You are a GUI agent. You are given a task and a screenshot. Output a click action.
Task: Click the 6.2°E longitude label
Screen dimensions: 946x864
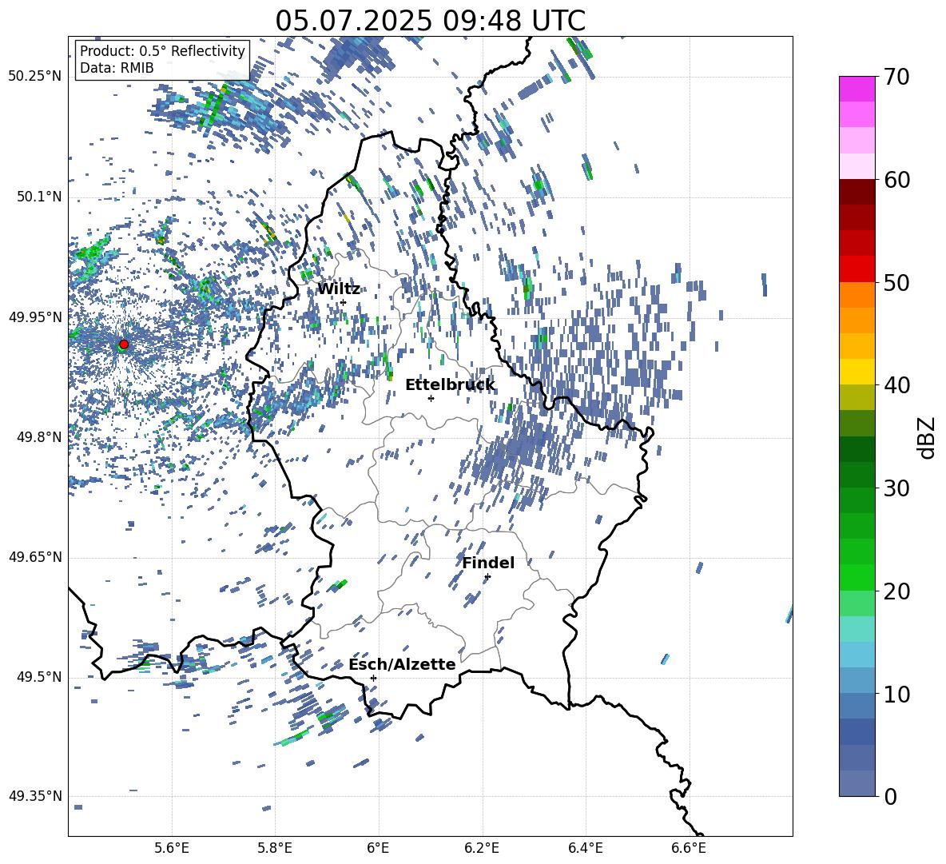click(x=482, y=848)
